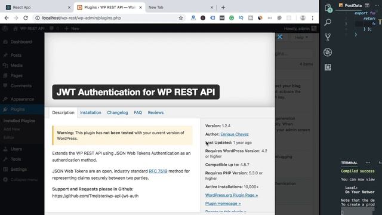
Task: Select the Description tab
Action: 63,113
